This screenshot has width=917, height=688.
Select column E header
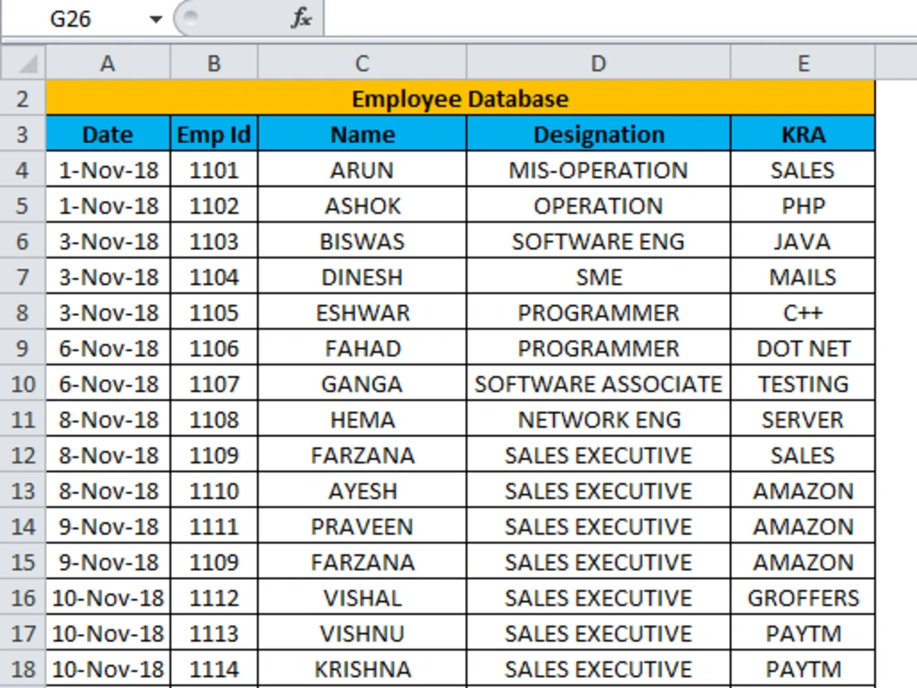tap(803, 63)
